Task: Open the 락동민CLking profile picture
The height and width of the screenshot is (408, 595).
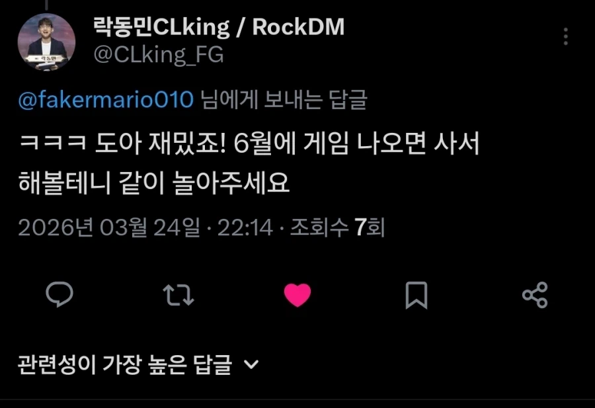Action: pyautogui.click(x=46, y=42)
